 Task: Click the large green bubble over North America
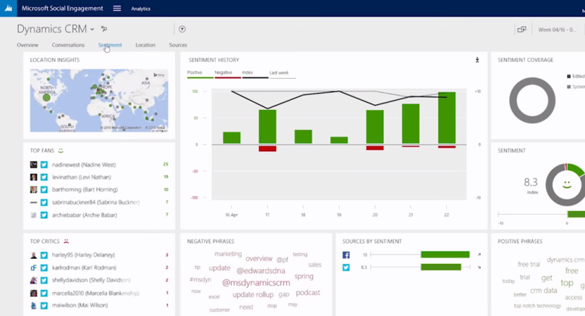[46, 98]
